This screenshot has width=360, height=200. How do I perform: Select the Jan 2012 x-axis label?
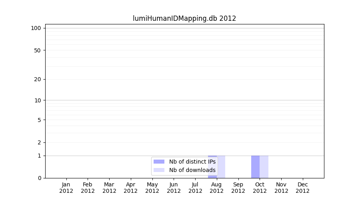click(x=66, y=188)
